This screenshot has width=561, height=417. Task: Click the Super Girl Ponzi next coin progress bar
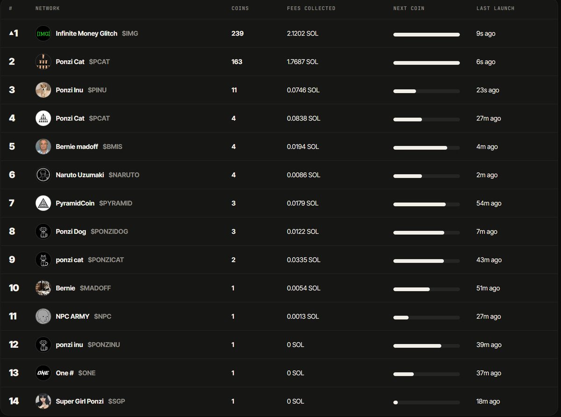[x=426, y=402]
